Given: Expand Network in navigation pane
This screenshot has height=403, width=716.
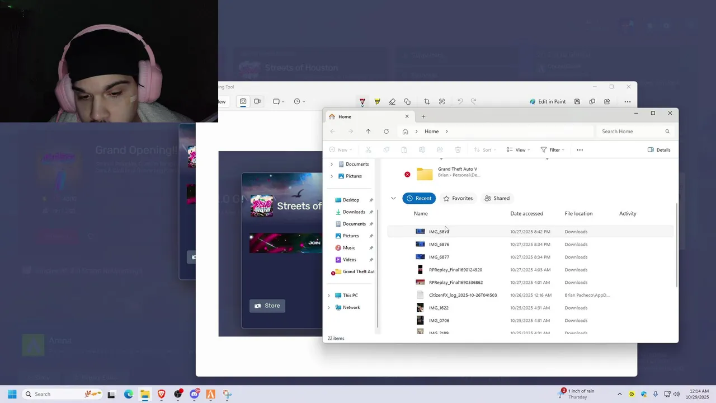Looking at the screenshot, I should (329, 307).
